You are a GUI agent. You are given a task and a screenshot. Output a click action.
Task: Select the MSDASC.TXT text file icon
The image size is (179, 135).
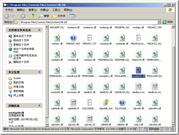pos(90,38)
